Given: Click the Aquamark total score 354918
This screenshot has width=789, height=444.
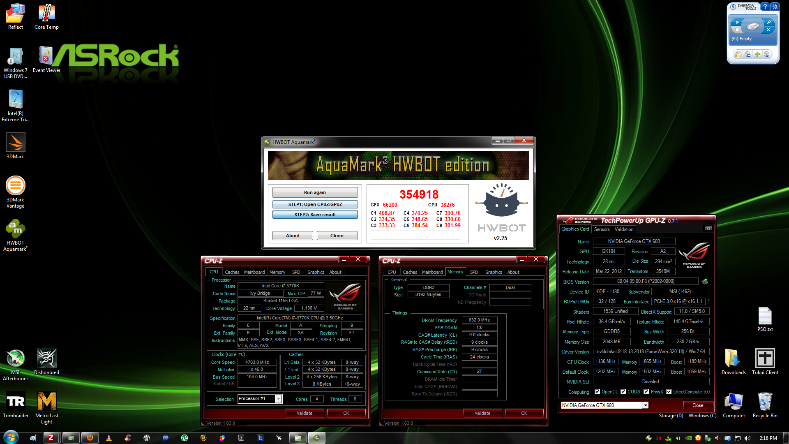Looking at the screenshot, I should (419, 194).
